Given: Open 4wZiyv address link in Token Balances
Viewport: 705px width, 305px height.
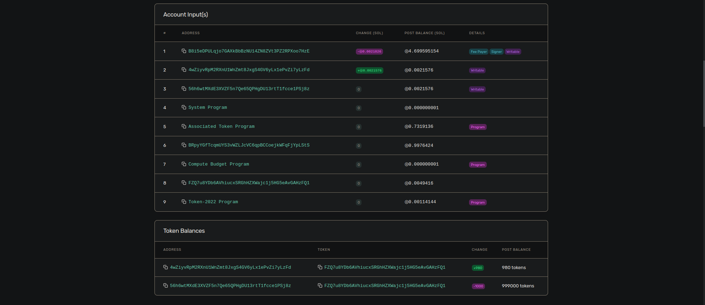Looking at the screenshot, I should click(x=230, y=267).
